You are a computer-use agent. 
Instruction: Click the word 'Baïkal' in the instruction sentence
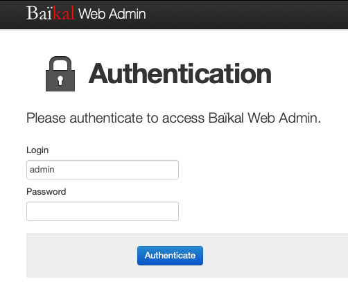tap(226, 118)
